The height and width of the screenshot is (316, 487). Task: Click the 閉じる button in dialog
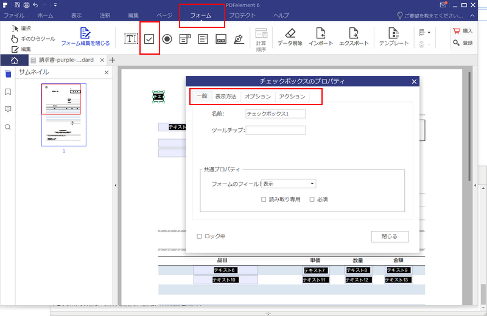pos(390,236)
